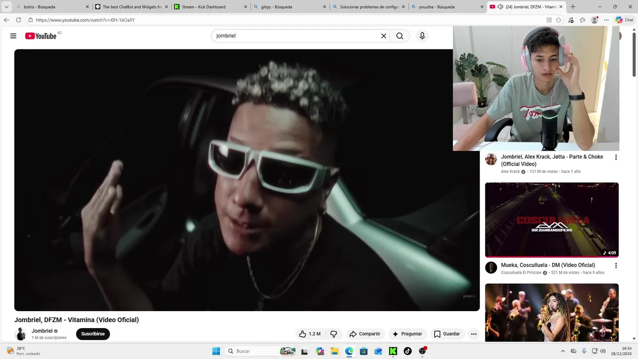Open options for Mueka, Cosculluela video
The width and height of the screenshot is (638, 359).
click(616, 266)
